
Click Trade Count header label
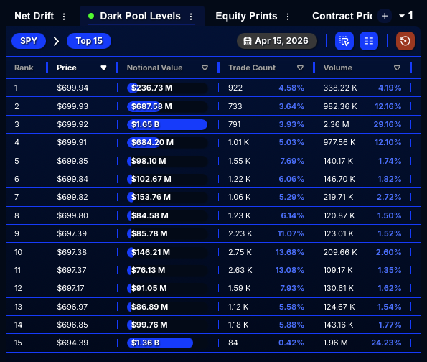pos(252,68)
